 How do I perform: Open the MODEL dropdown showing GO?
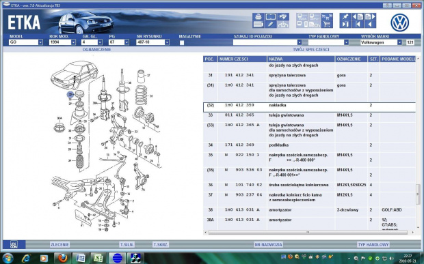click(40, 42)
